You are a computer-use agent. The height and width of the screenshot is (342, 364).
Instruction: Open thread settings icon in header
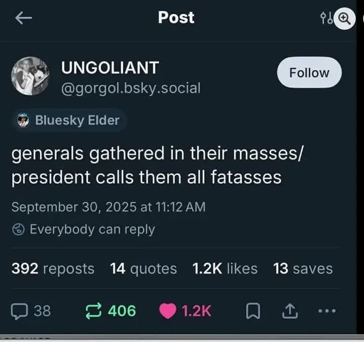tap(326, 18)
